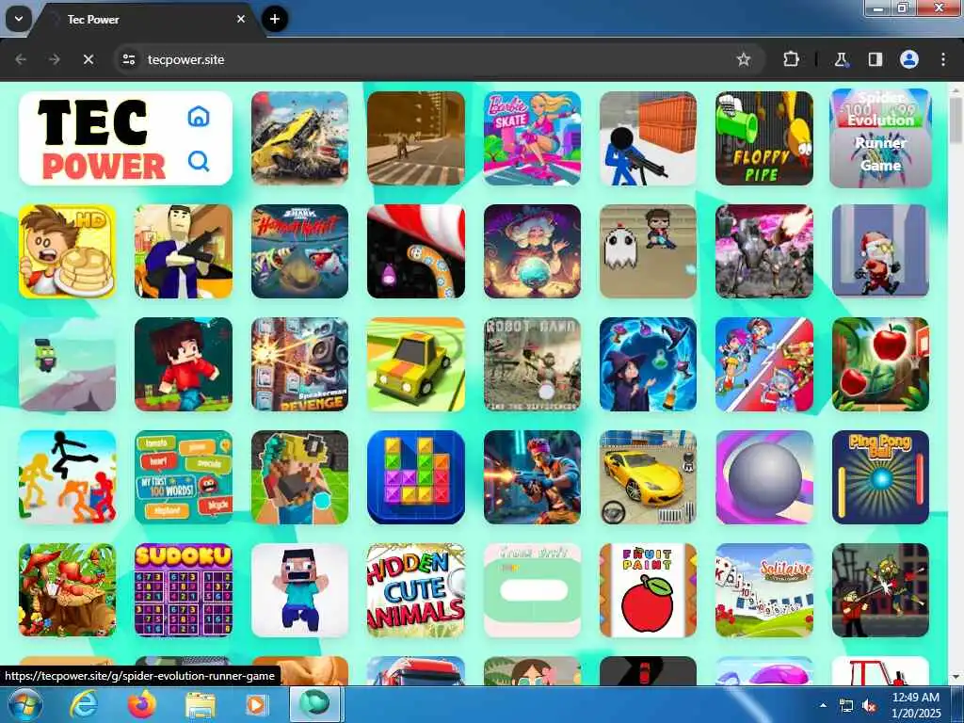The height and width of the screenshot is (723, 964).
Task: Open the worm snake game thumbnail
Action: [x=415, y=251]
